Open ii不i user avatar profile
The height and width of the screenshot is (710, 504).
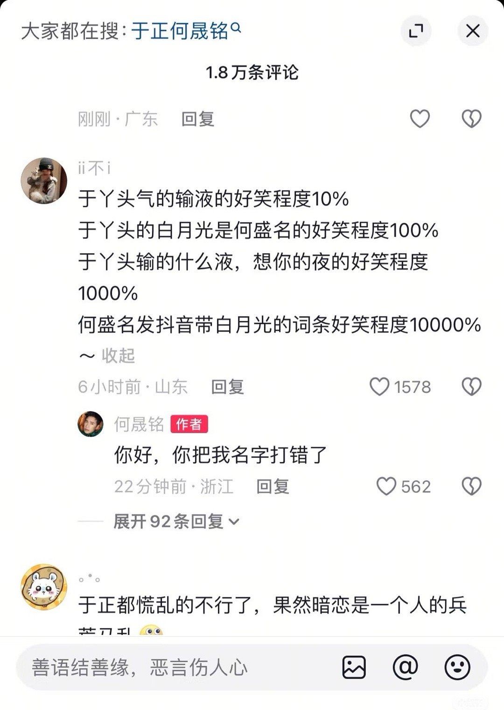click(x=44, y=181)
